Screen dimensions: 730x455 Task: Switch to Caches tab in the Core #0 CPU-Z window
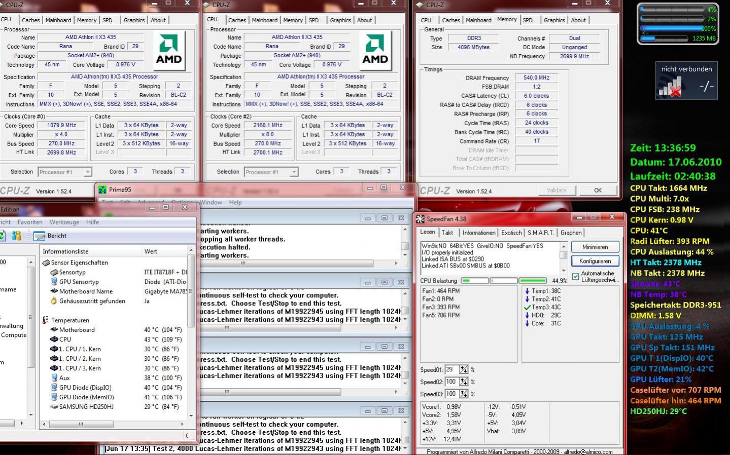tap(30, 20)
